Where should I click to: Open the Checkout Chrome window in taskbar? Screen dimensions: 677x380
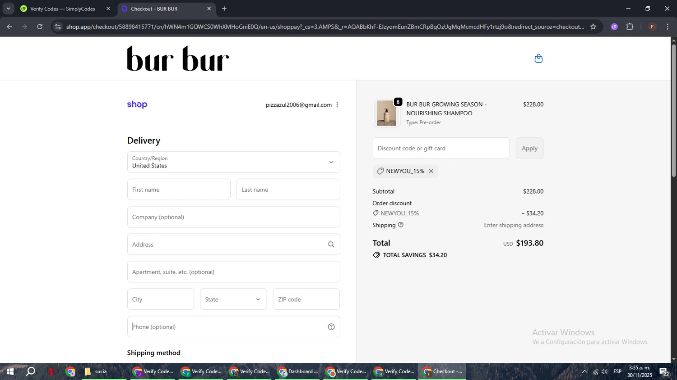tap(442, 371)
